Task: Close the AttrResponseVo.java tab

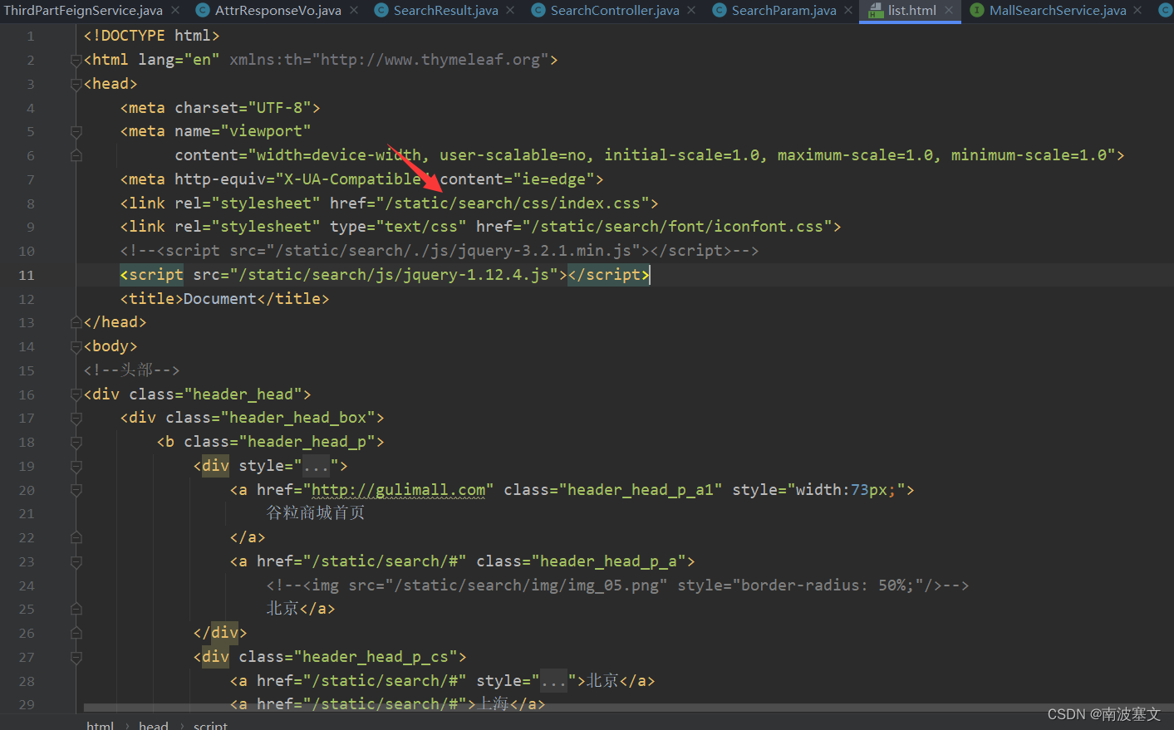Action: coord(354,11)
